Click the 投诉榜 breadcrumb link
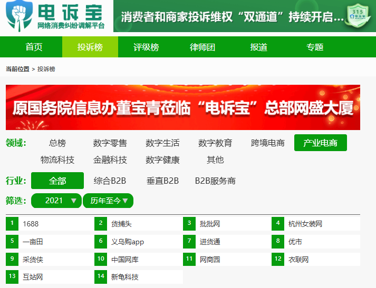The height and width of the screenshot is (288, 376). tap(46, 69)
